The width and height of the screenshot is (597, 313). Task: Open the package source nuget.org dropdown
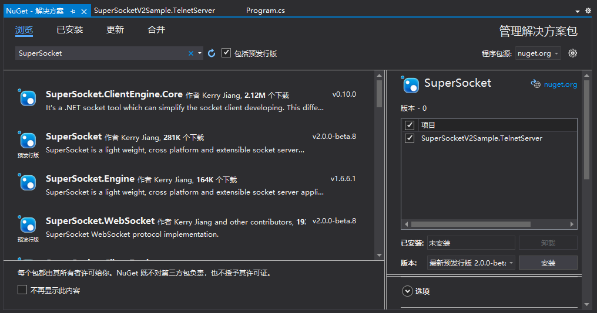[538, 53]
